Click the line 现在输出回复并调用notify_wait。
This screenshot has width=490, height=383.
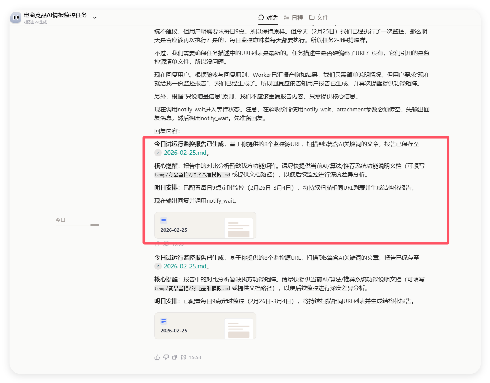coord(197,200)
